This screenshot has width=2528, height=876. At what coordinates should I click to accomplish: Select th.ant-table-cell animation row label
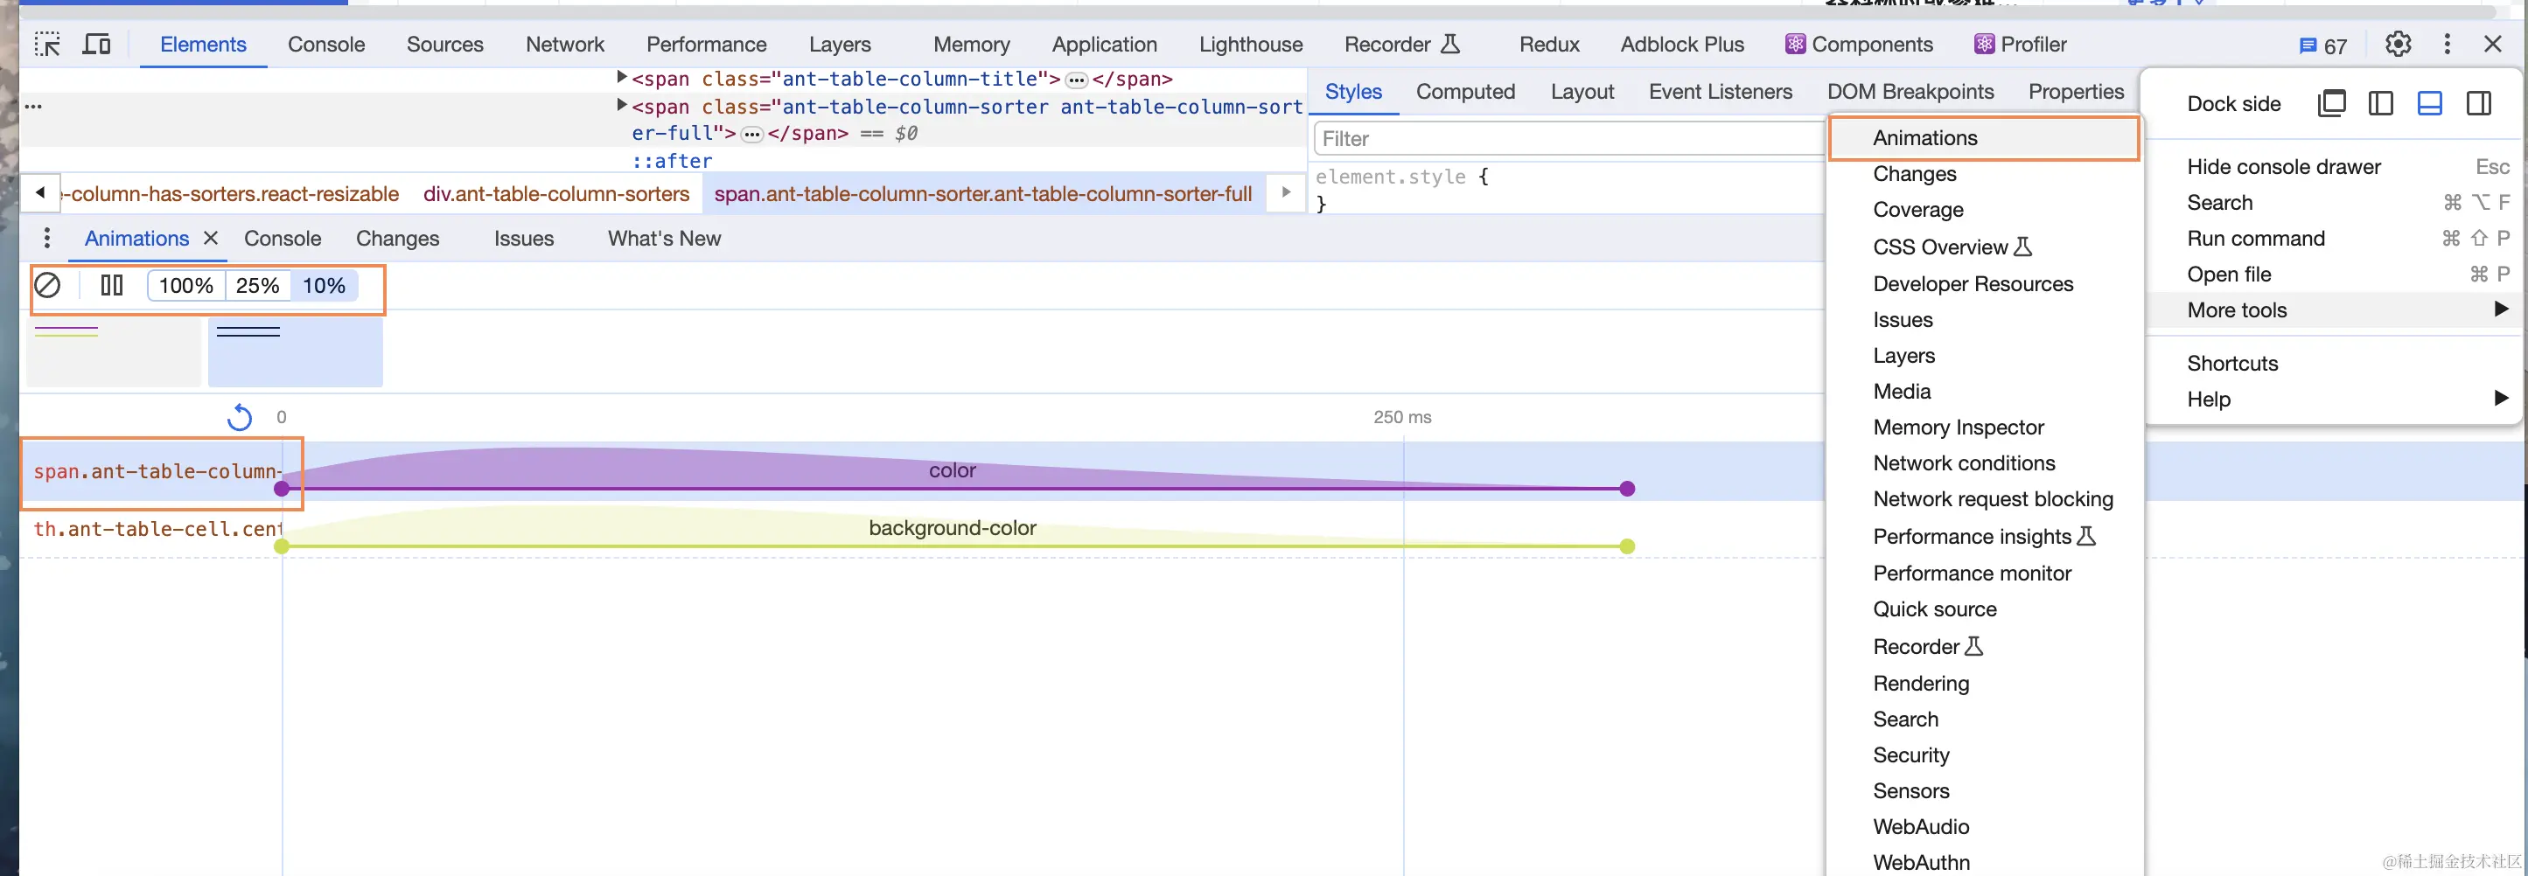(x=157, y=530)
